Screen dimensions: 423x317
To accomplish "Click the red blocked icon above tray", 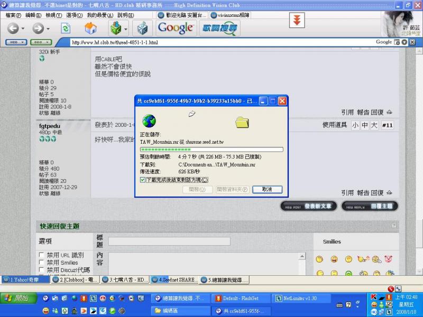I will (391, 288).
